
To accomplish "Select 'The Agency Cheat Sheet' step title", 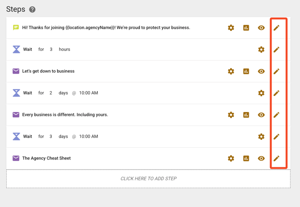I will coord(46,159).
